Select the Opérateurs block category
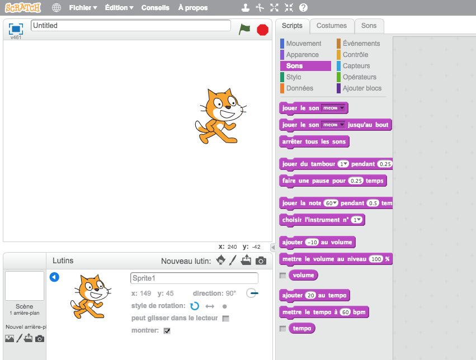 tap(360, 77)
